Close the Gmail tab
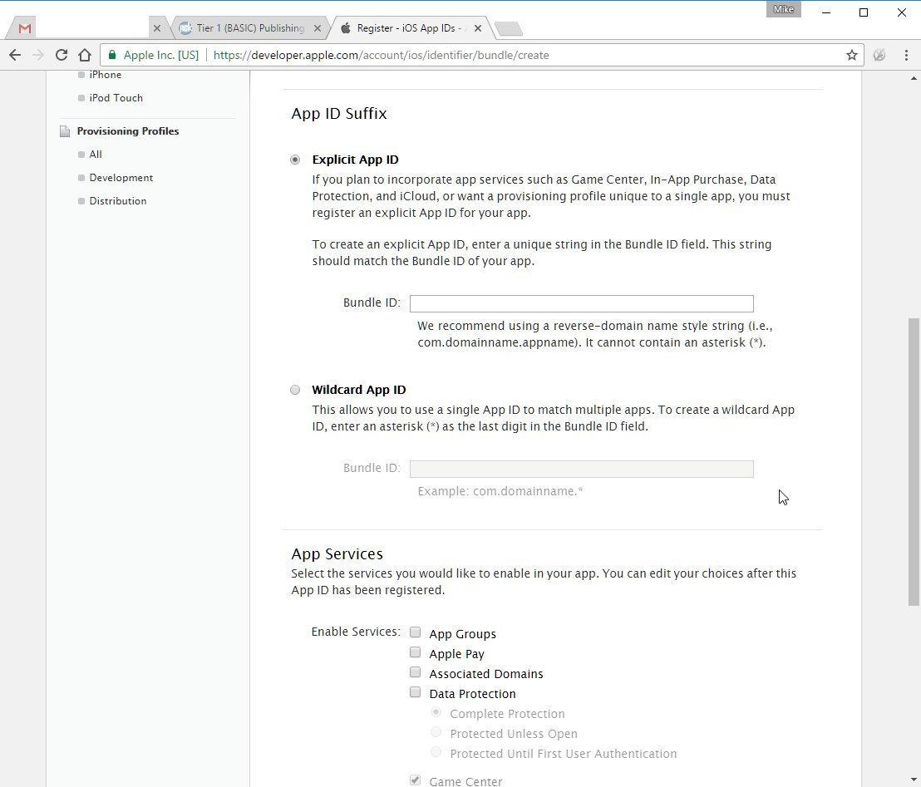Image resolution: width=921 pixels, height=787 pixels. 157,28
